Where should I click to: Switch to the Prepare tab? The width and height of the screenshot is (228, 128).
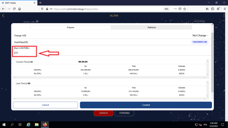(70, 27)
